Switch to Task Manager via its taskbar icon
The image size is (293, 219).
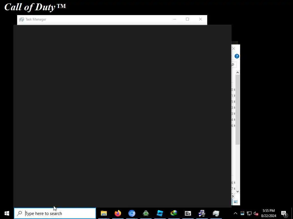[x=216, y=213]
